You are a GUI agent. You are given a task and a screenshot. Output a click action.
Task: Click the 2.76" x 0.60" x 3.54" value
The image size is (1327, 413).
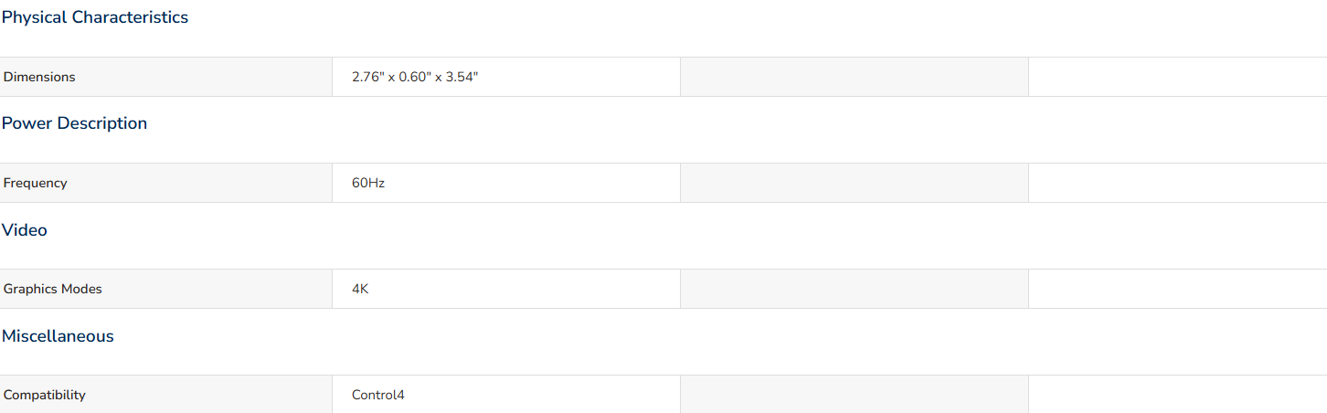tap(415, 77)
